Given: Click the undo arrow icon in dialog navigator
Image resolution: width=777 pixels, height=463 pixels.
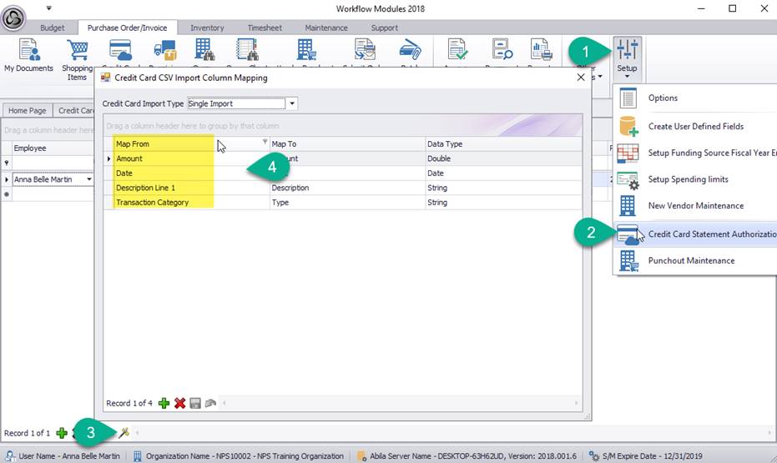Looking at the screenshot, I should point(210,403).
